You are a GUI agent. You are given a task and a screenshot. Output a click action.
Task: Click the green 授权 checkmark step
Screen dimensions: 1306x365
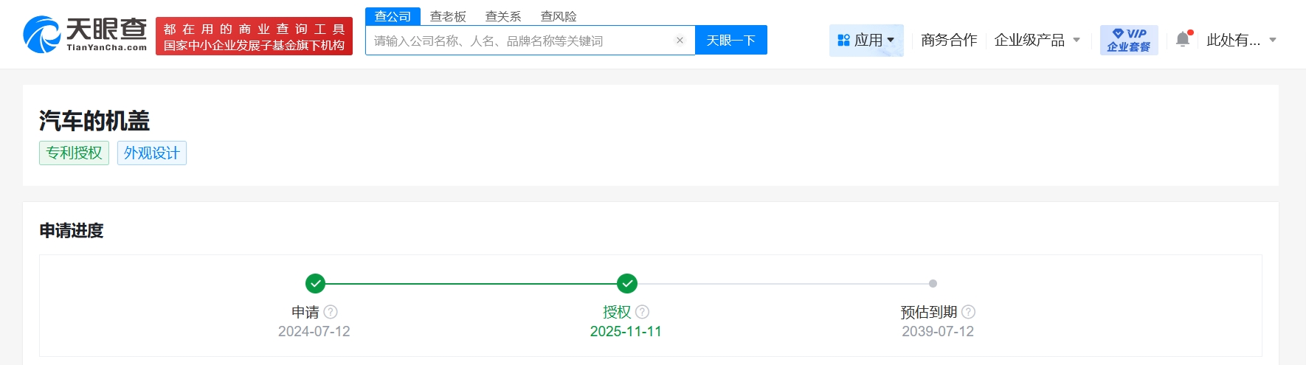(x=627, y=283)
